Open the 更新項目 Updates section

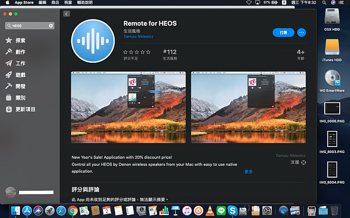[20, 109]
